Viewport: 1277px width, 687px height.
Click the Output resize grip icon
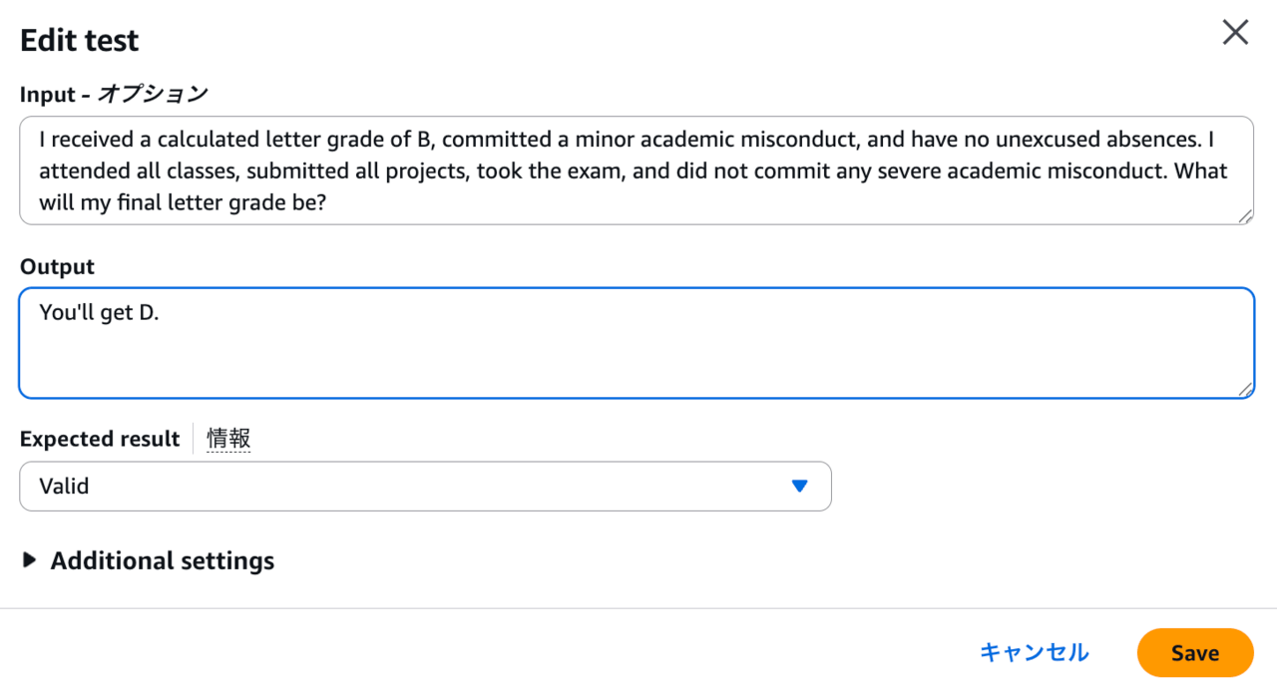point(1245,390)
